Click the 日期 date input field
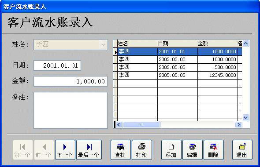260x167 pixels. tap(57, 65)
